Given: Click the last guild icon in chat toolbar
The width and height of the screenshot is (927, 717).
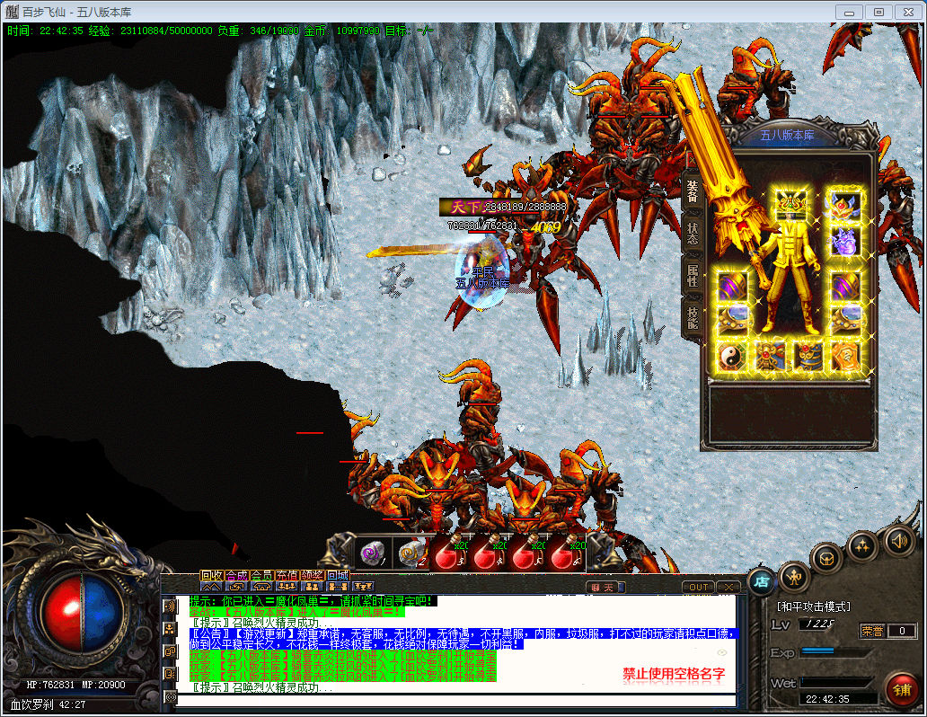Looking at the screenshot, I should pos(362,586).
